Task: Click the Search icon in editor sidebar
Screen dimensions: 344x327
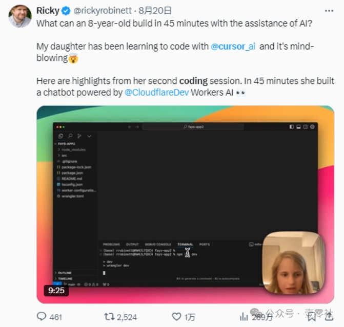Action: pos(70,136)
